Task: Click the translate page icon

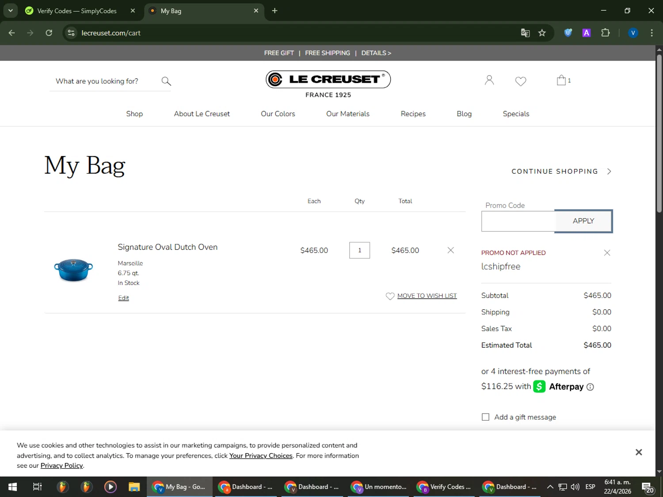Action: (525, 33)
